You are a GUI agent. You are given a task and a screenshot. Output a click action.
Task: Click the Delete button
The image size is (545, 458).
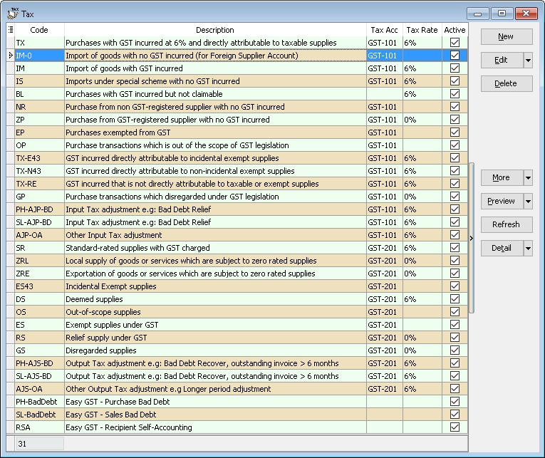505,83
